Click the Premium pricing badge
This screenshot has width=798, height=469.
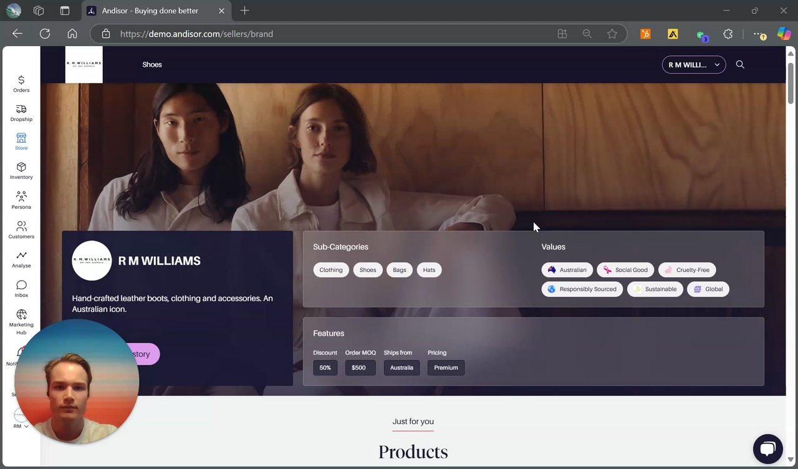(x=446, y=368)
